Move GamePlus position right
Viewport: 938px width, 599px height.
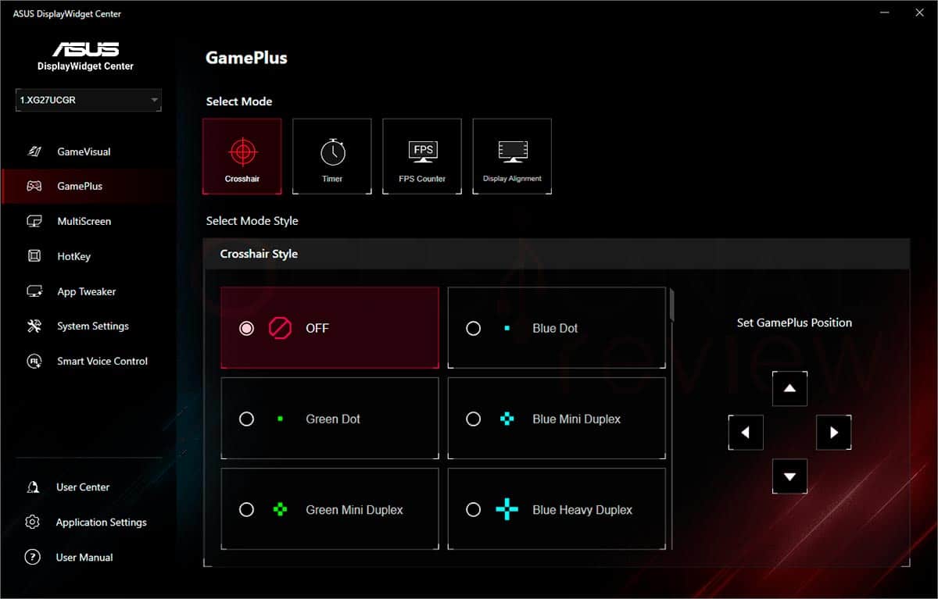click(x=833, y=432)
